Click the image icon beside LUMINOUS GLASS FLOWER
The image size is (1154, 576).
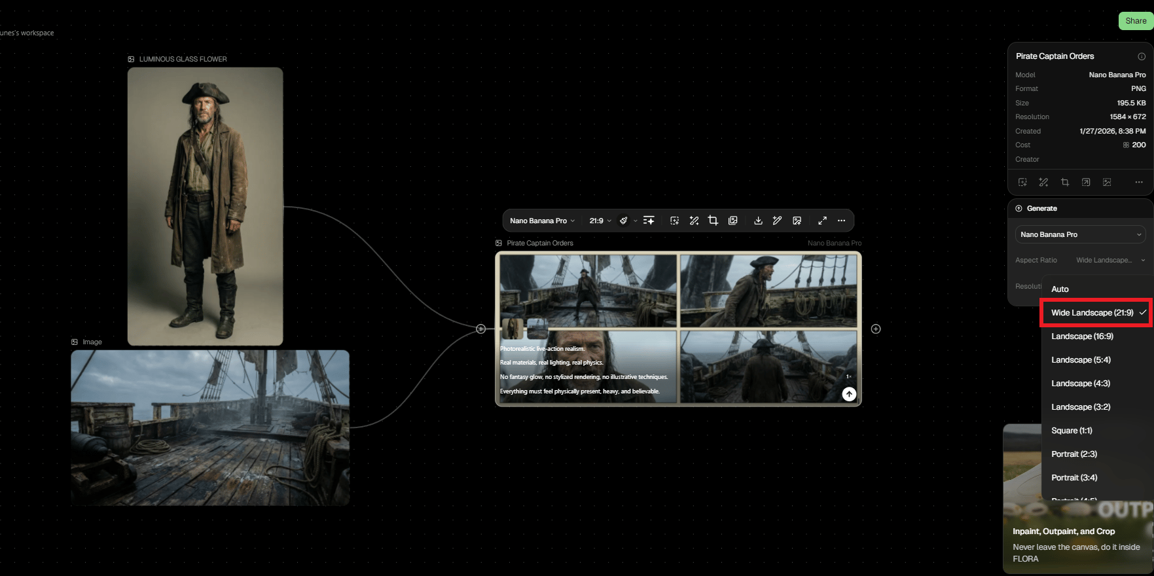[x=131, y=59]
